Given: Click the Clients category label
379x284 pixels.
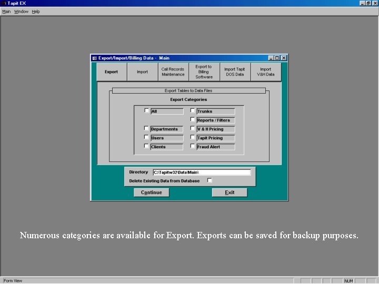Looking at the screenshot, I should tap(167, 147).
